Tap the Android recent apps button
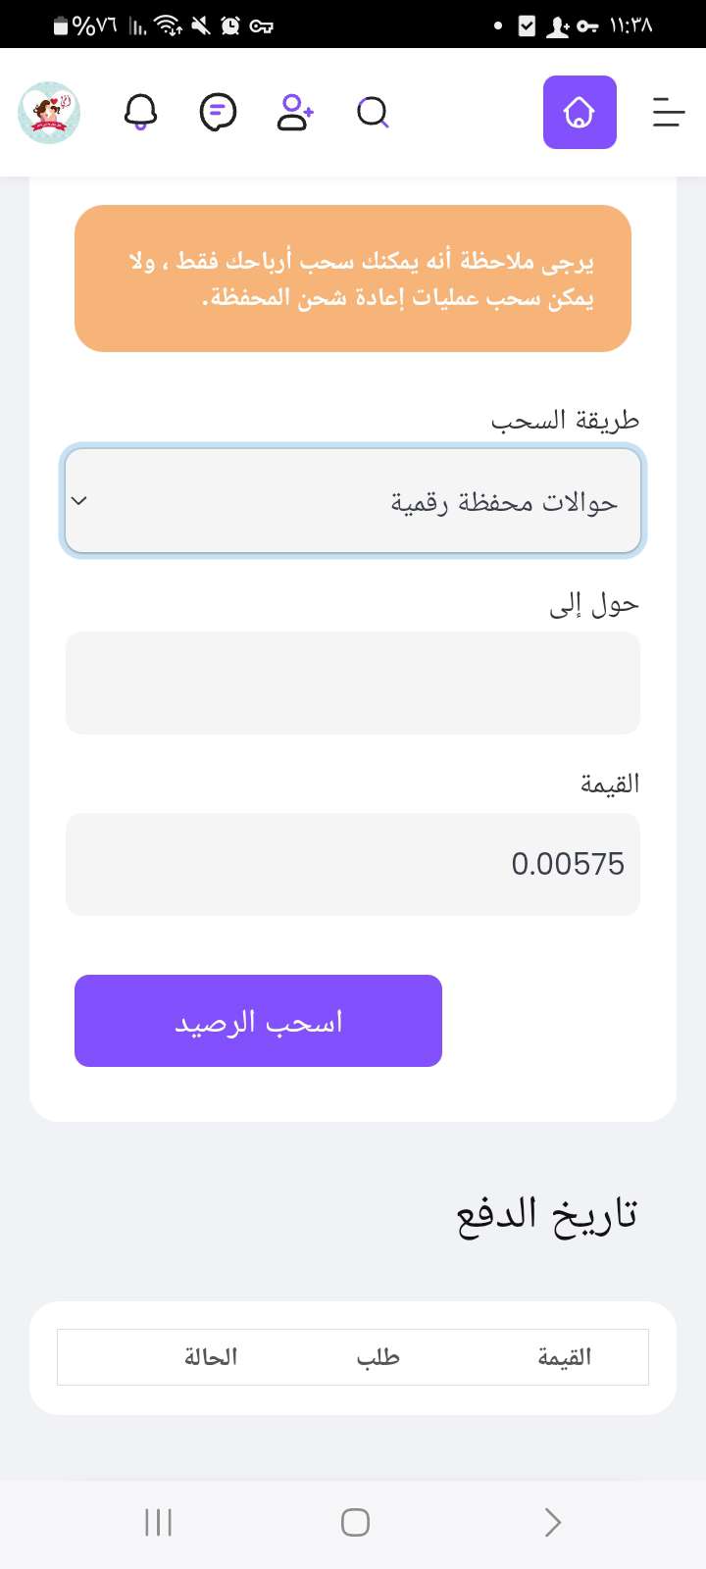Viewport: 706px width, 1569px height. (x=158, y=1522)
